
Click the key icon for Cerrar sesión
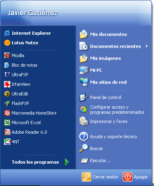(x=86, y=177)
